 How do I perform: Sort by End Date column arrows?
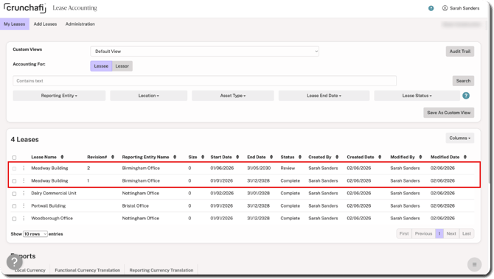tap(271, 157)
